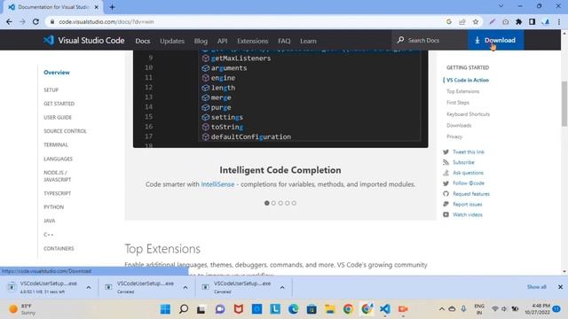
Task: Close the downloads bar
Action: pyautogui.click(x=560, y=287)
